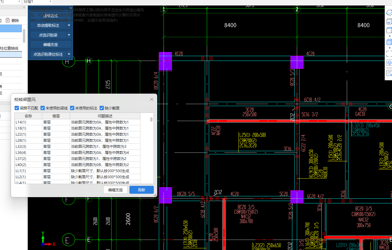Click the 8400 dimension between axes 1 and 2
Image resolution: width=392 pixels, height=250 pixels.
point(230,25)
